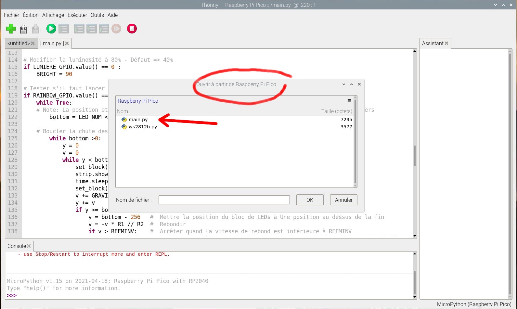Open the Édition menu

(31, 15)
